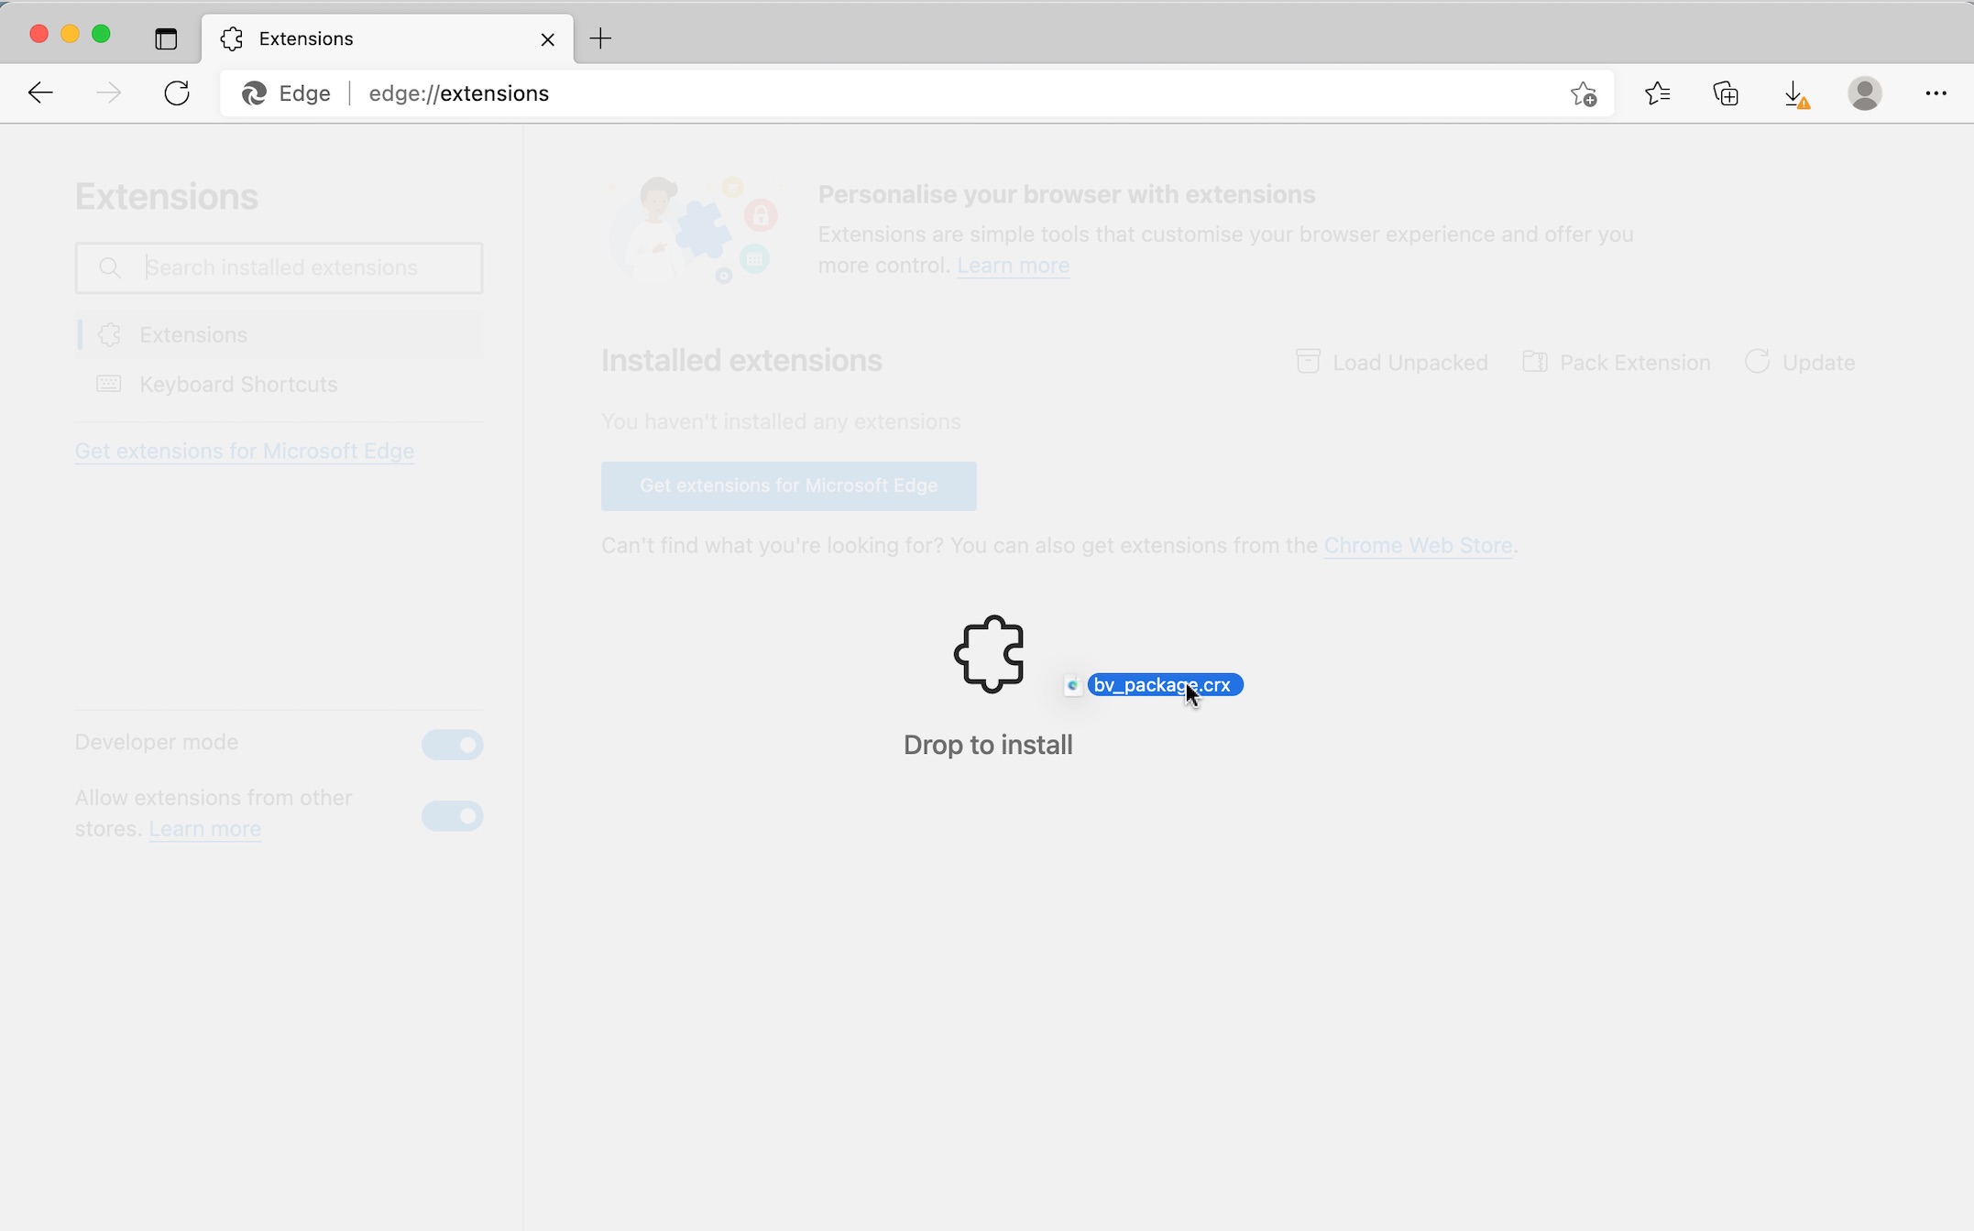The image size is (1974, 1231).
Task: Click the Search installed extensions input field
Action: (x=279, y=267)
